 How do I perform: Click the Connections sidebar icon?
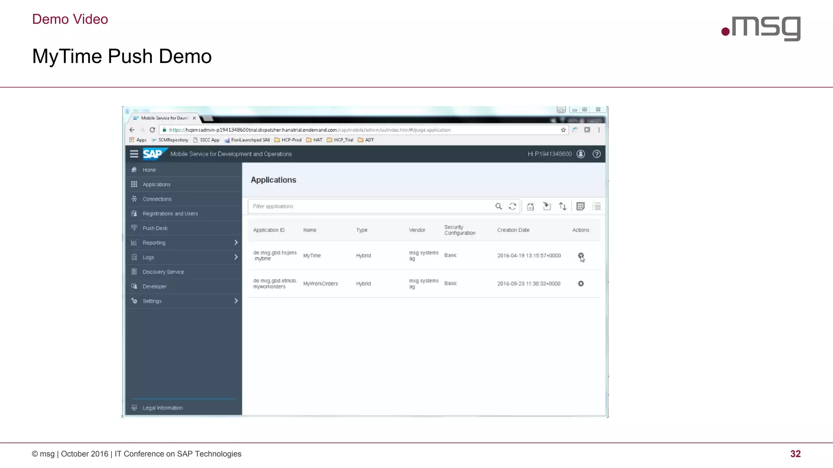134,199
